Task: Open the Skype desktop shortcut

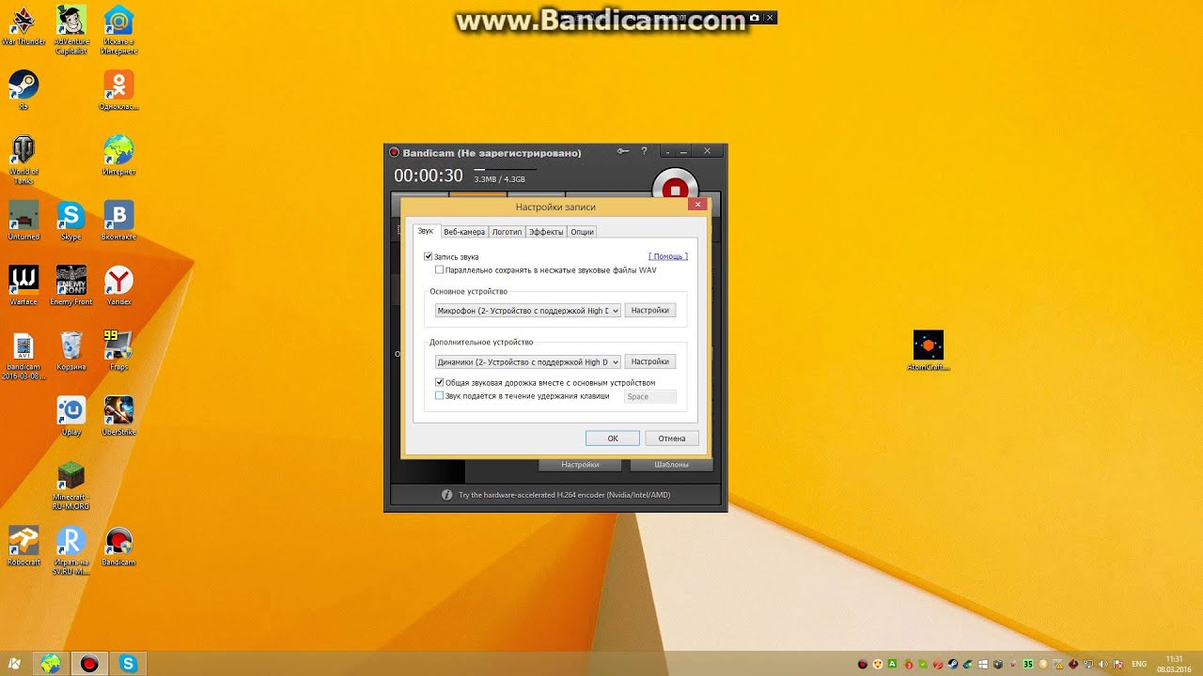Action: point(71,221)
